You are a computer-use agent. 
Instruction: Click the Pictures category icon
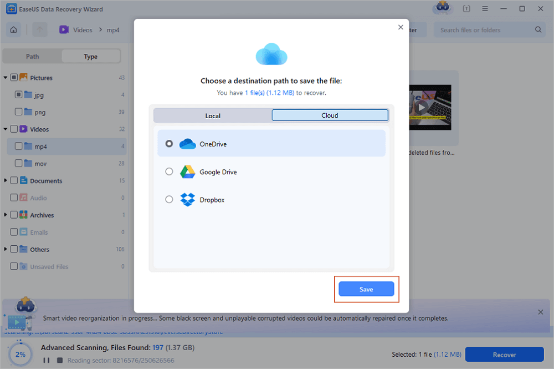(x=23, y=77)
